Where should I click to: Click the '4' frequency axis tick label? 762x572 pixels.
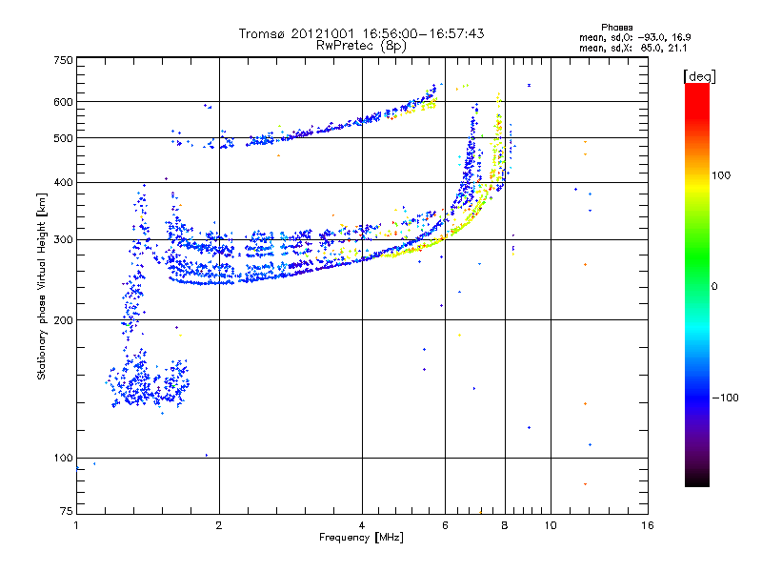click(x=362, y=525)
